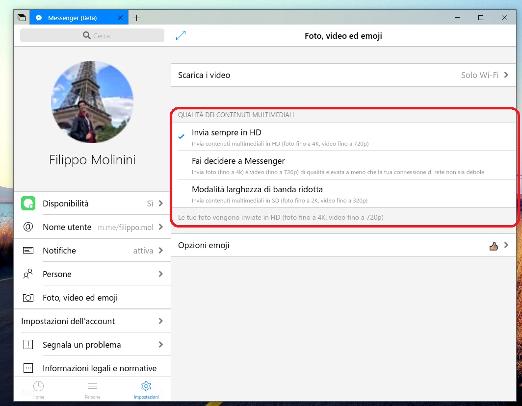Image resolution: width=522 pixels, height=406 pixels.
Task: Open Foto, video ed emoji settings
Action: pyautogui.click(x=92, y=298)
